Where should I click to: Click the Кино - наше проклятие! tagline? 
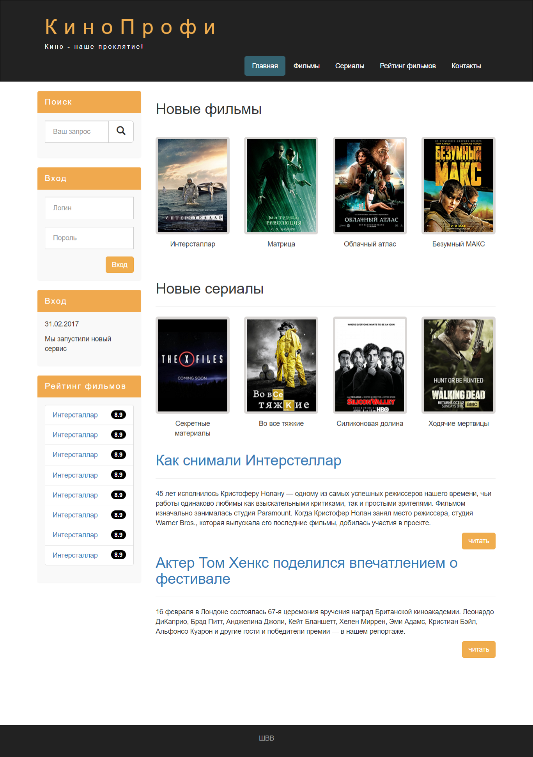pyautogui.click(x=94, y=46)
